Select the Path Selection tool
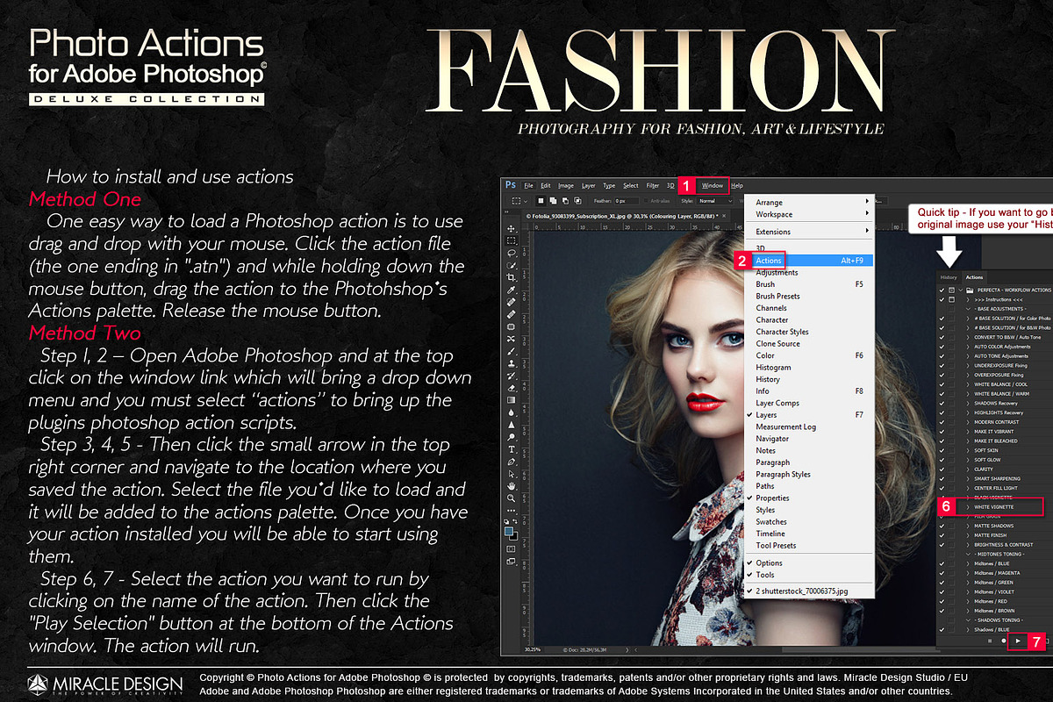 tap(511, 474)
